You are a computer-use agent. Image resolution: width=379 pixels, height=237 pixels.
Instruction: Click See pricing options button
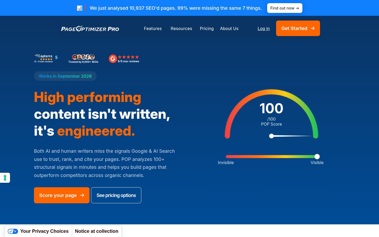[x=116, y=195]
